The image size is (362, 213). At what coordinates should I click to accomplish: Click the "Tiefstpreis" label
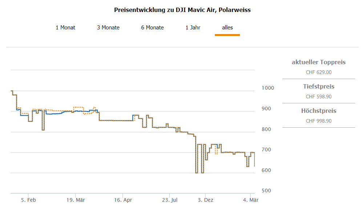click(x=319, y=87)
